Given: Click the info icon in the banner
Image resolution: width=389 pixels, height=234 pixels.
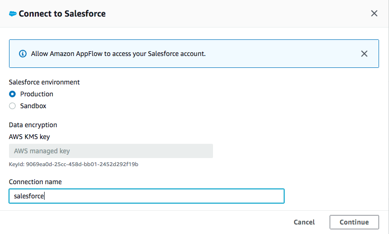Looking at the screenshot, I should pyautogui.click(x=22, y=54).
